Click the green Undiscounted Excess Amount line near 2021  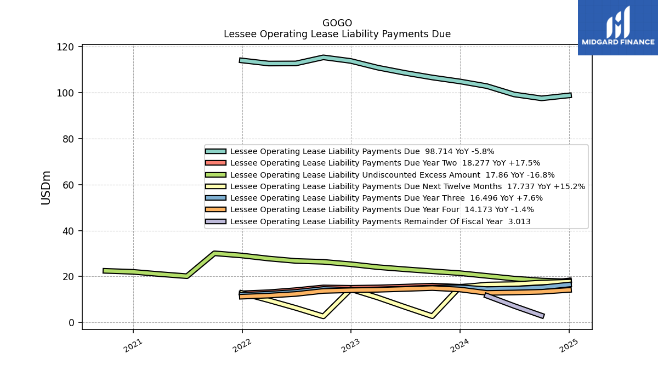(x=133, y=271)
